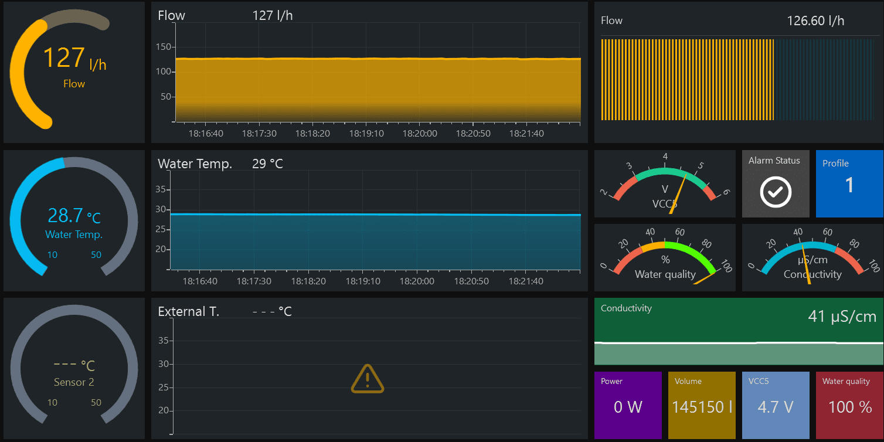Select the Volume 145150 l tile
Screen dimensions: 884x442
[702, 405]
